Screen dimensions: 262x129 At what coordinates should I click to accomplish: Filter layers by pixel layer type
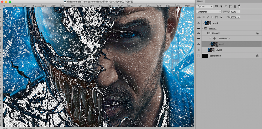[x=216, y=7]
